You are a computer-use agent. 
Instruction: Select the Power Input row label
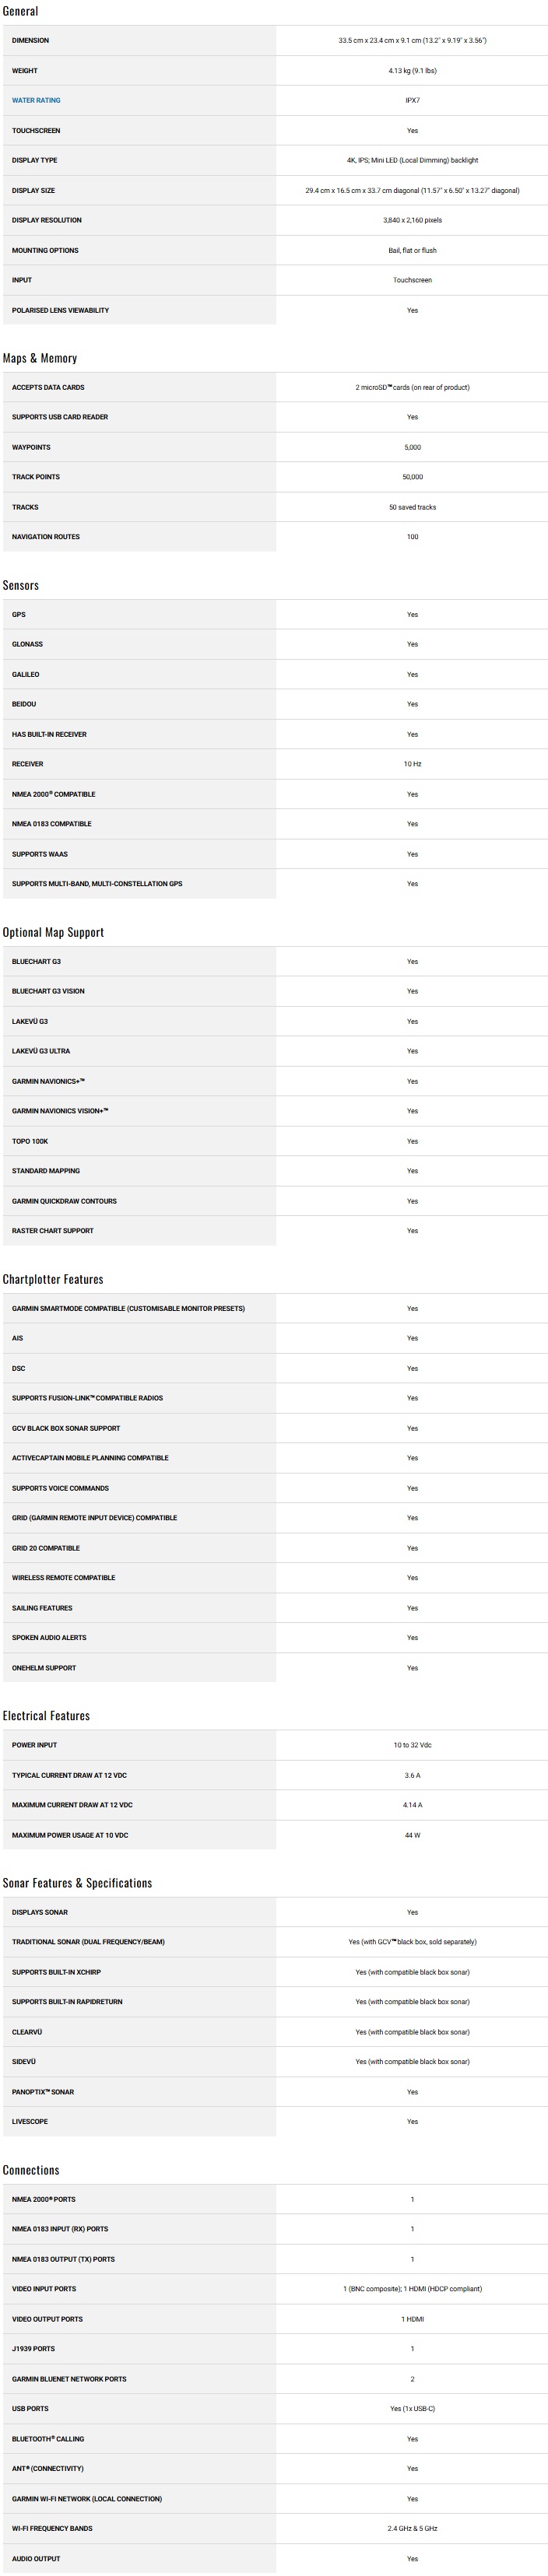pyautogui.click(x=34, y=1745)
